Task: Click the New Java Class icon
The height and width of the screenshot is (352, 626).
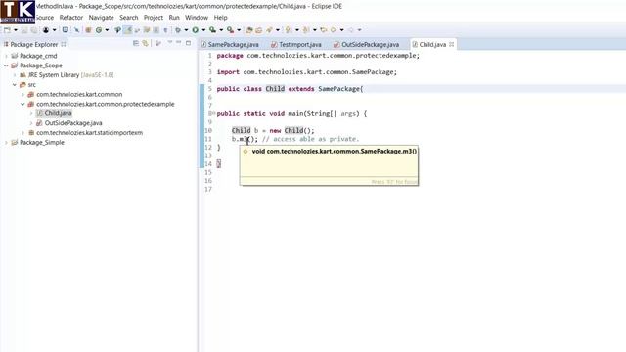Action: click(99, 30)
